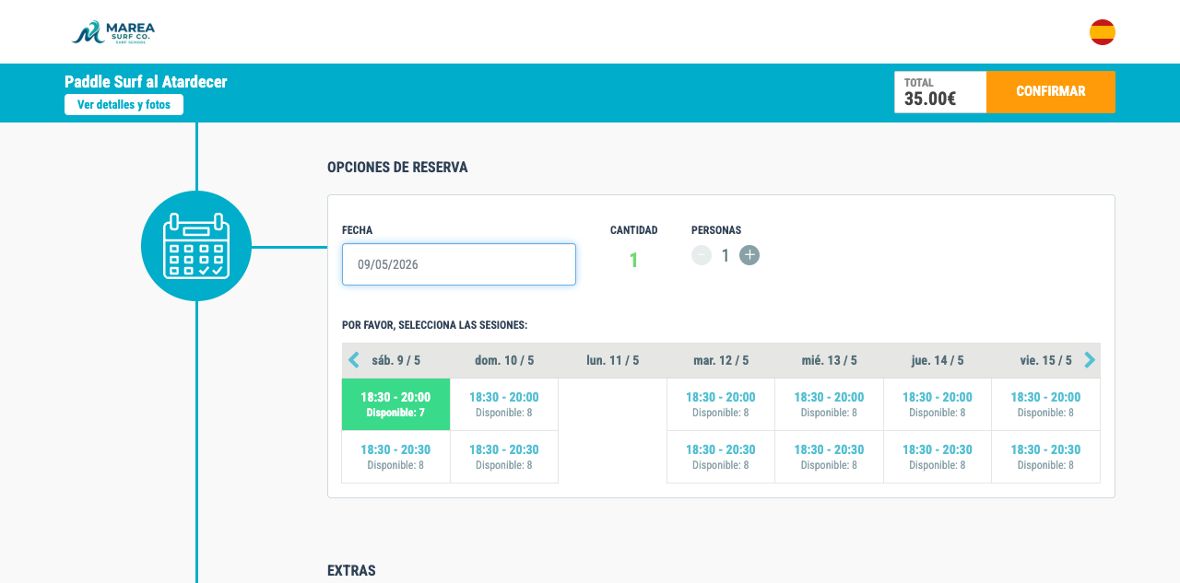Click the lun. 11 / 5 column header
This screenshot has height=583, width=1180.
point(613,360)
